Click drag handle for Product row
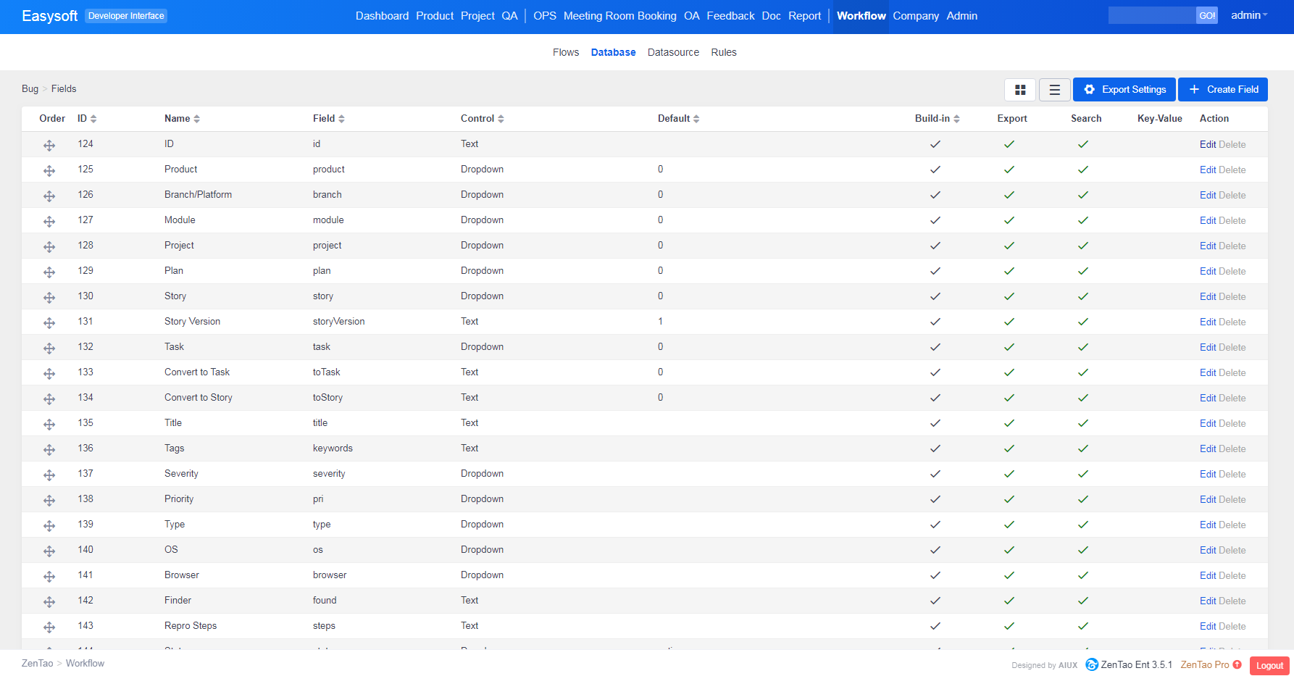 pos(49,171)
